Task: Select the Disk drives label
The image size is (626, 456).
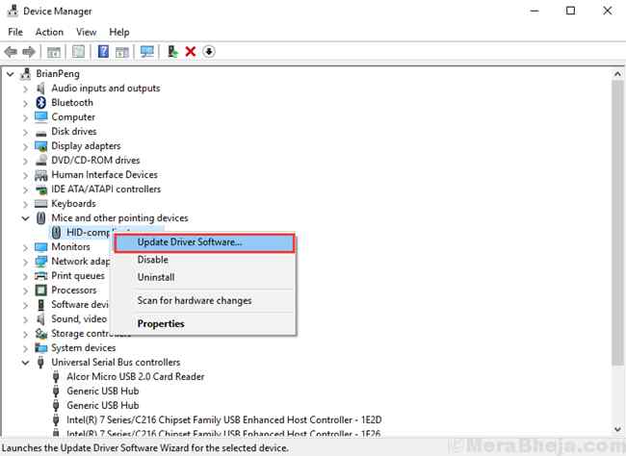Action: (x=74, y=131)
